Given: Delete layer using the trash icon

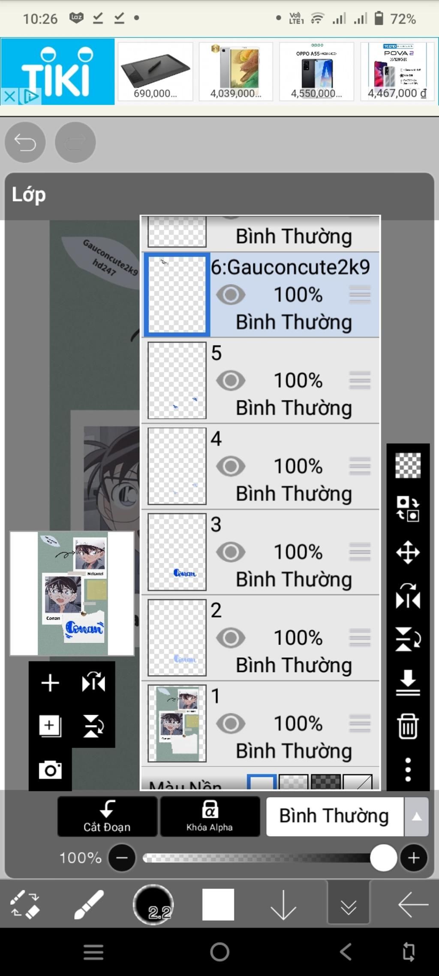Looking at the screenshot, I should click(408, 726).
